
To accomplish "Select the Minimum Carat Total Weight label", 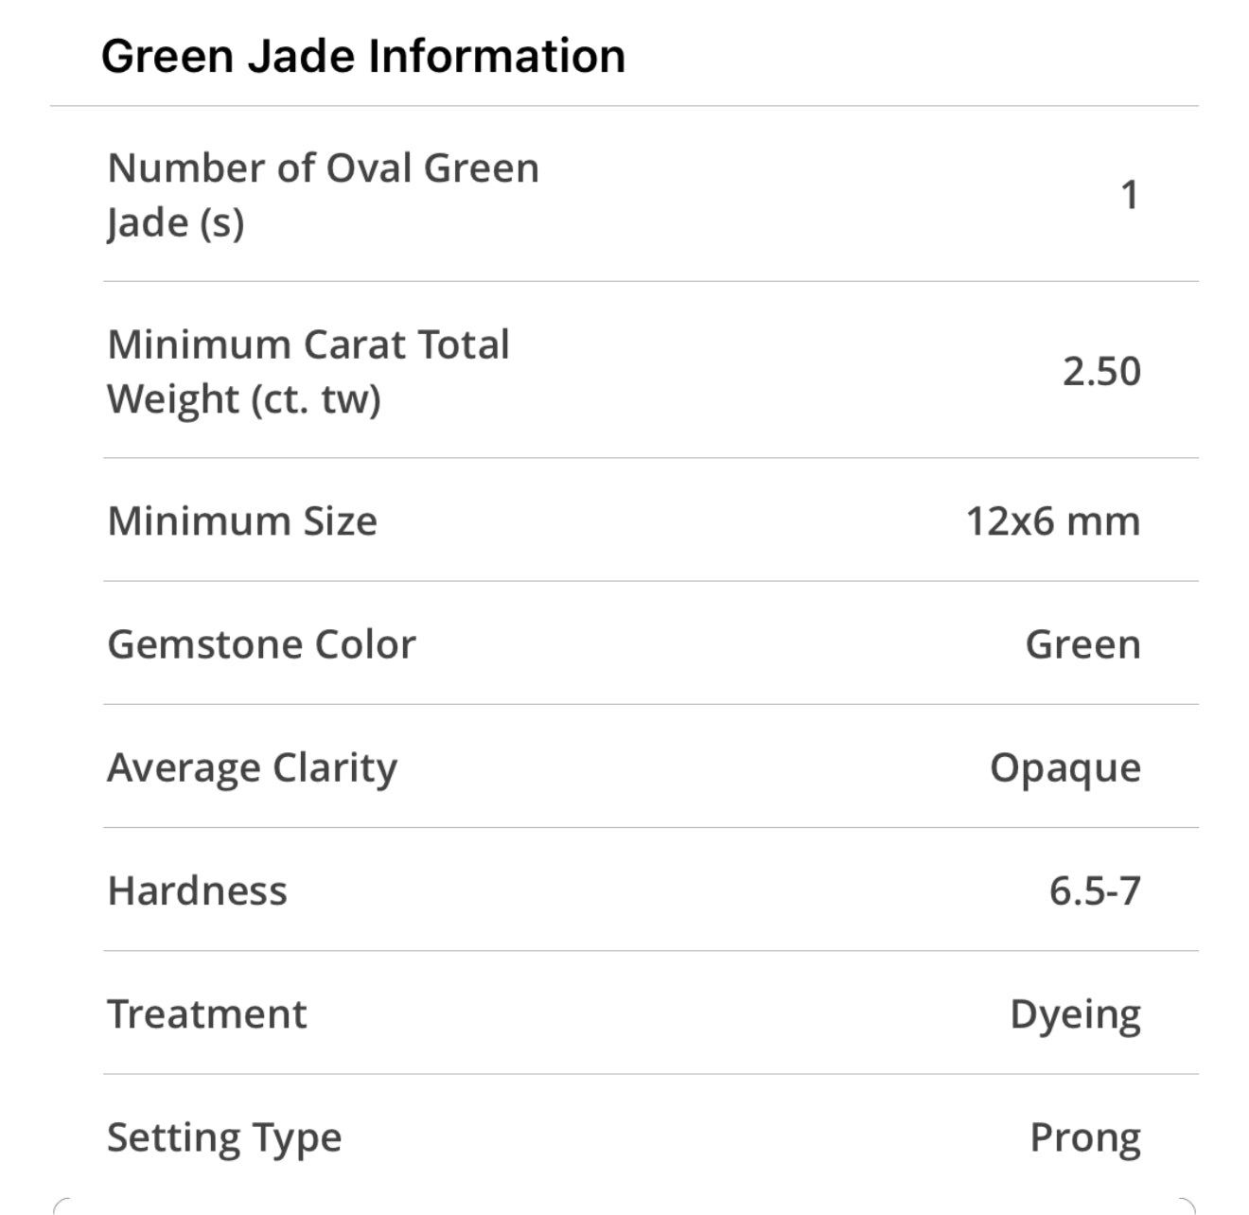I will [x=308, y=371].
